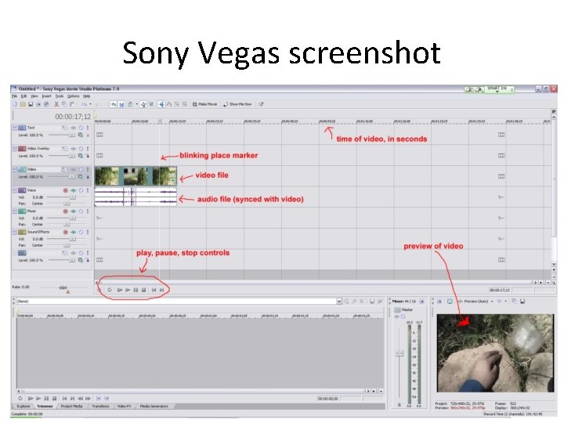The image size is (564, 423).
Task: Open the Undo history dropdown arrow
Action: [x=90, y=104]
